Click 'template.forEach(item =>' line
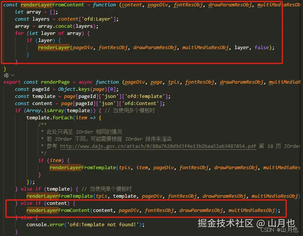 point(64,118)
